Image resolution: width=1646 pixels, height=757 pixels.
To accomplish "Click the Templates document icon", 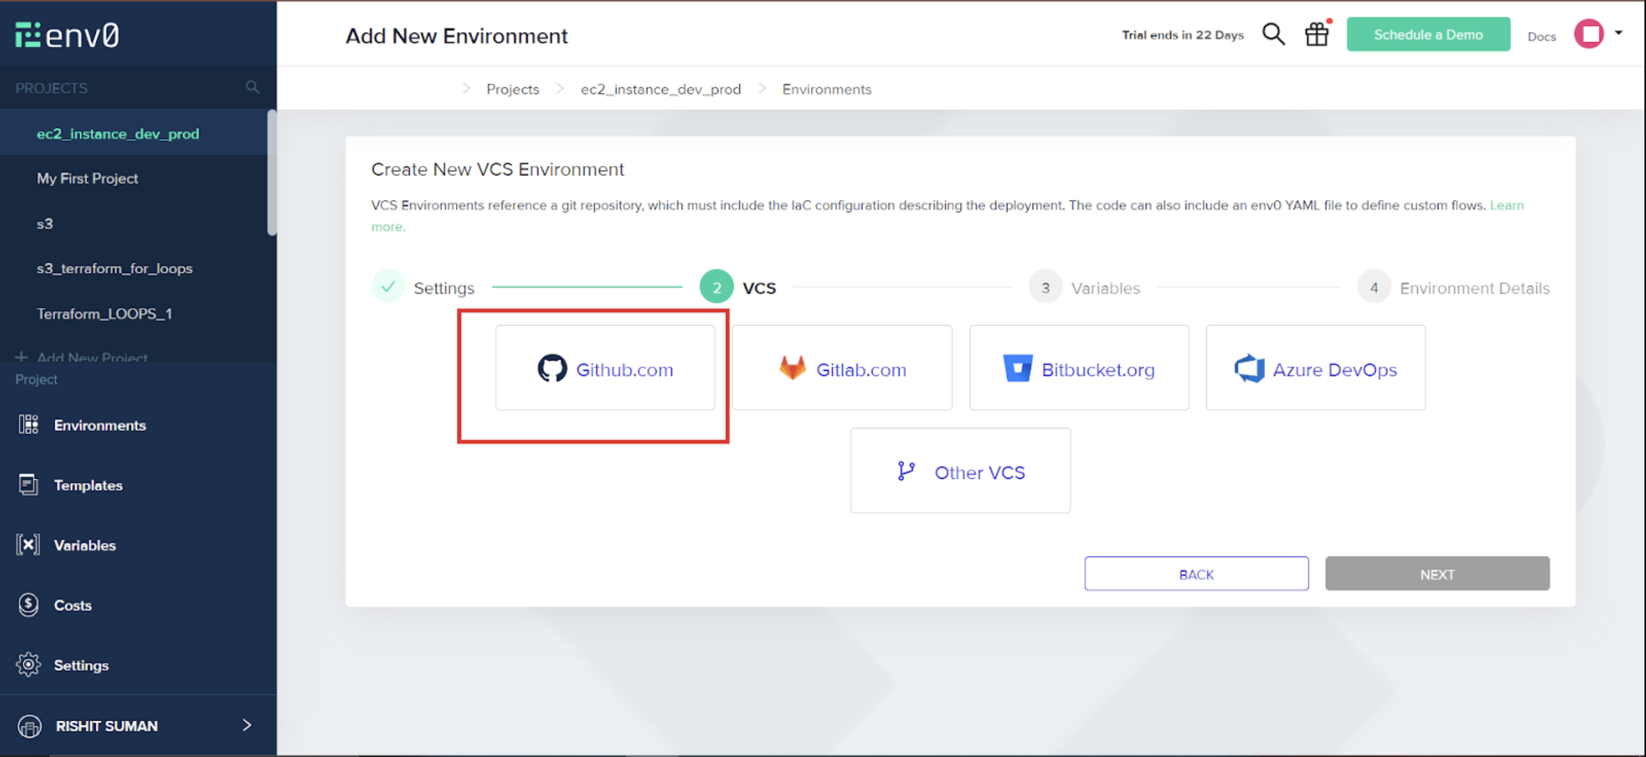I will tap(28, 484).
